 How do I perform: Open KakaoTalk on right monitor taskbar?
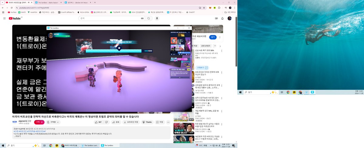coord(294,92)
